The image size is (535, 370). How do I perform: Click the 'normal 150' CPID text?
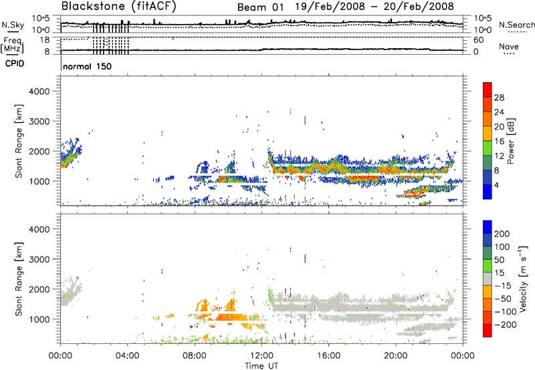pyautogui.click(x=88, y=66)
